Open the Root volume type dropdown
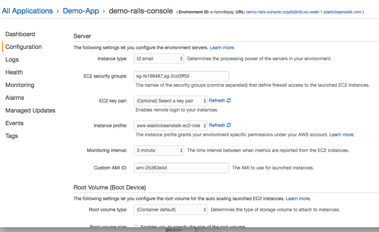This screenshot has width=379, height=232. coord(170,210)
